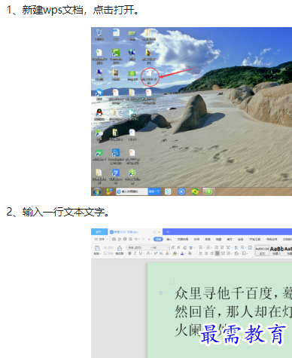Apply the 标题 1 heading style
This screenshot has width=292, height=358.
tap(276, 251)
